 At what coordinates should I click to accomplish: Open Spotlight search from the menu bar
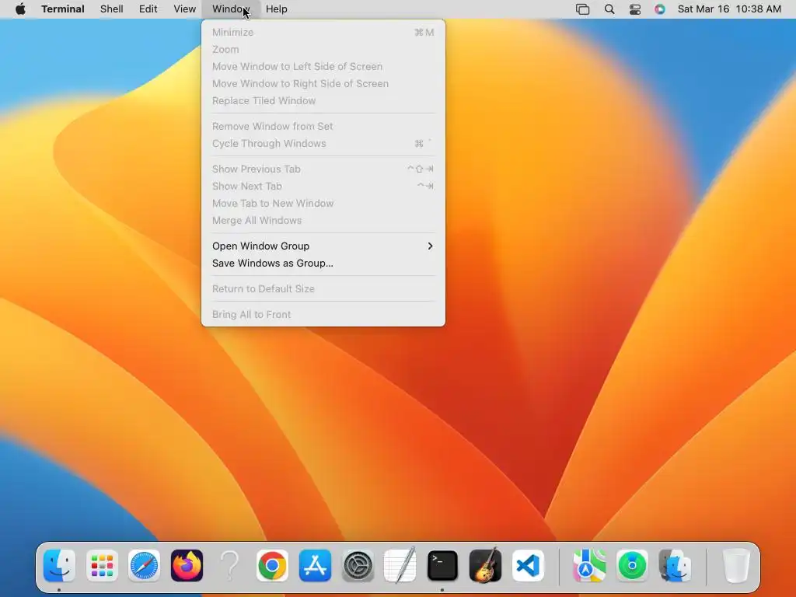point(609,9)
